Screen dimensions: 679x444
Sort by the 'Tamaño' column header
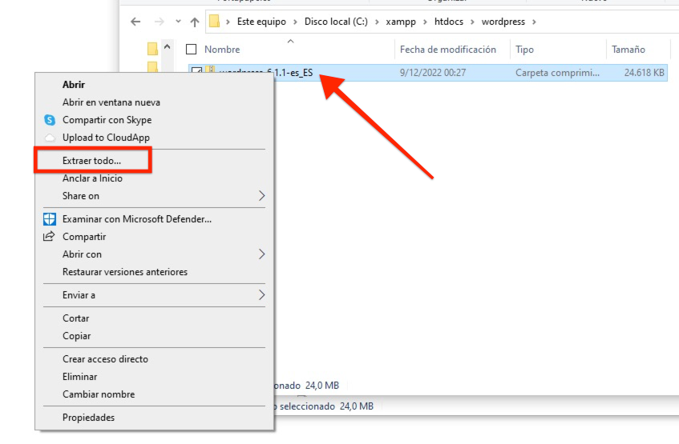coord(628,50)
